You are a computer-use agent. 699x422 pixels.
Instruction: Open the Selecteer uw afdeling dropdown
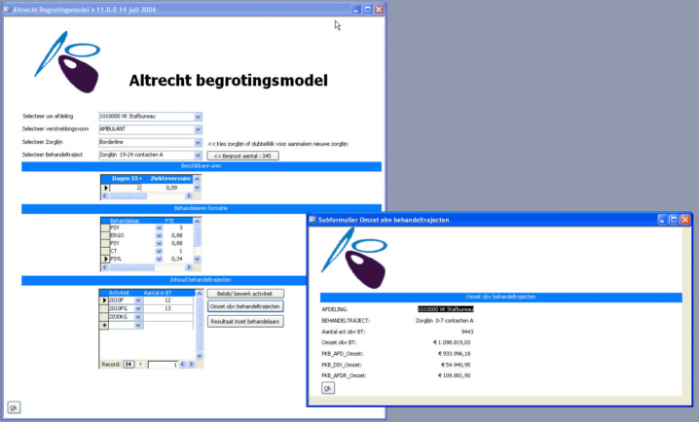click(x=198, y=117)
